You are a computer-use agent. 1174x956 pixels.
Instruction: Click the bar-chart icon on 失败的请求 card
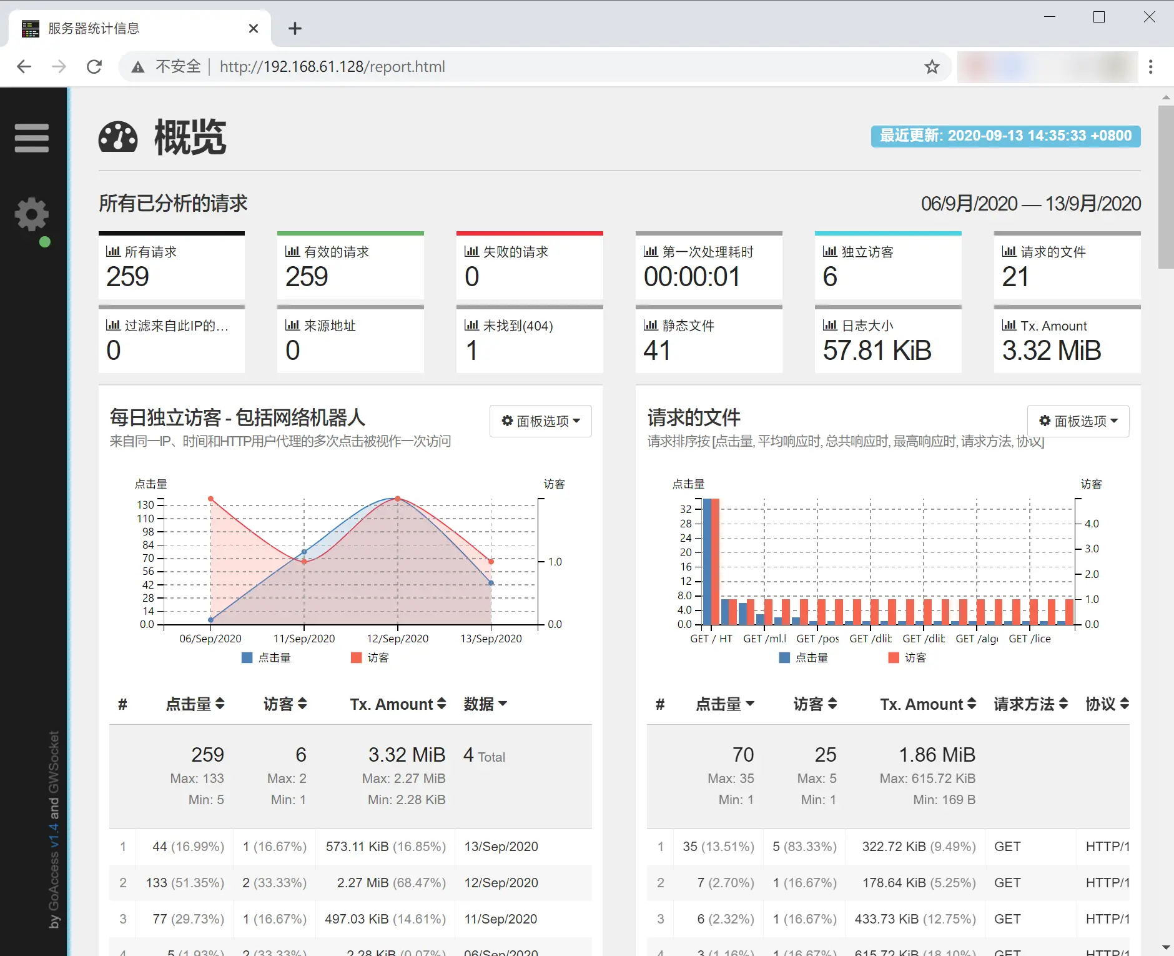pos(471,251)
